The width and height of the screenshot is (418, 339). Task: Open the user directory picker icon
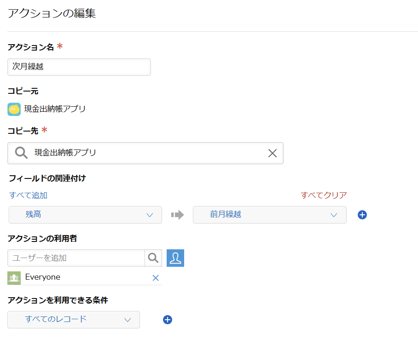point(175,258)
